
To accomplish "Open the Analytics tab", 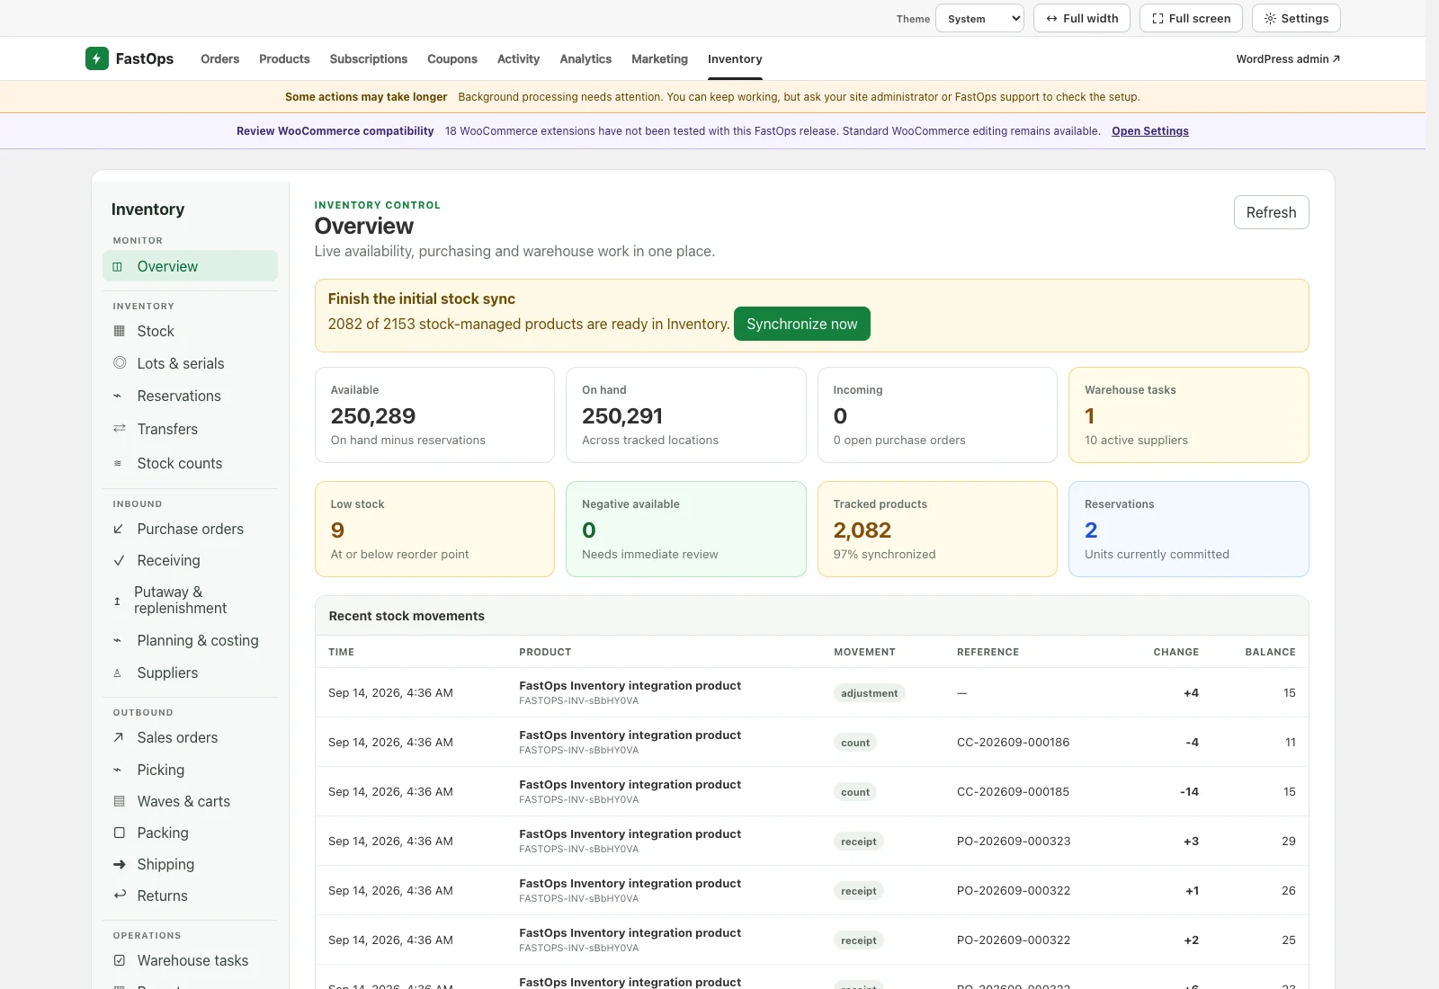I will 585,59.
